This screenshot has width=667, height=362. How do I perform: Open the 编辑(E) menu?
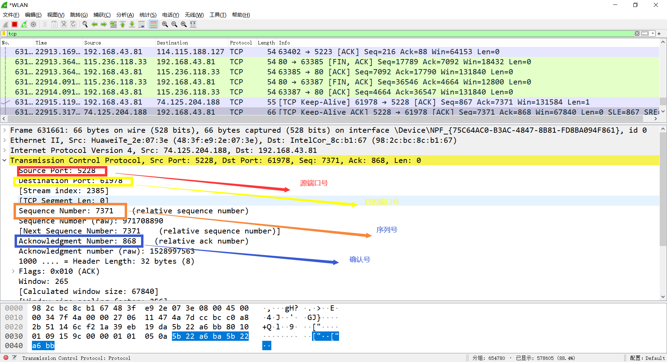[33, 15]
